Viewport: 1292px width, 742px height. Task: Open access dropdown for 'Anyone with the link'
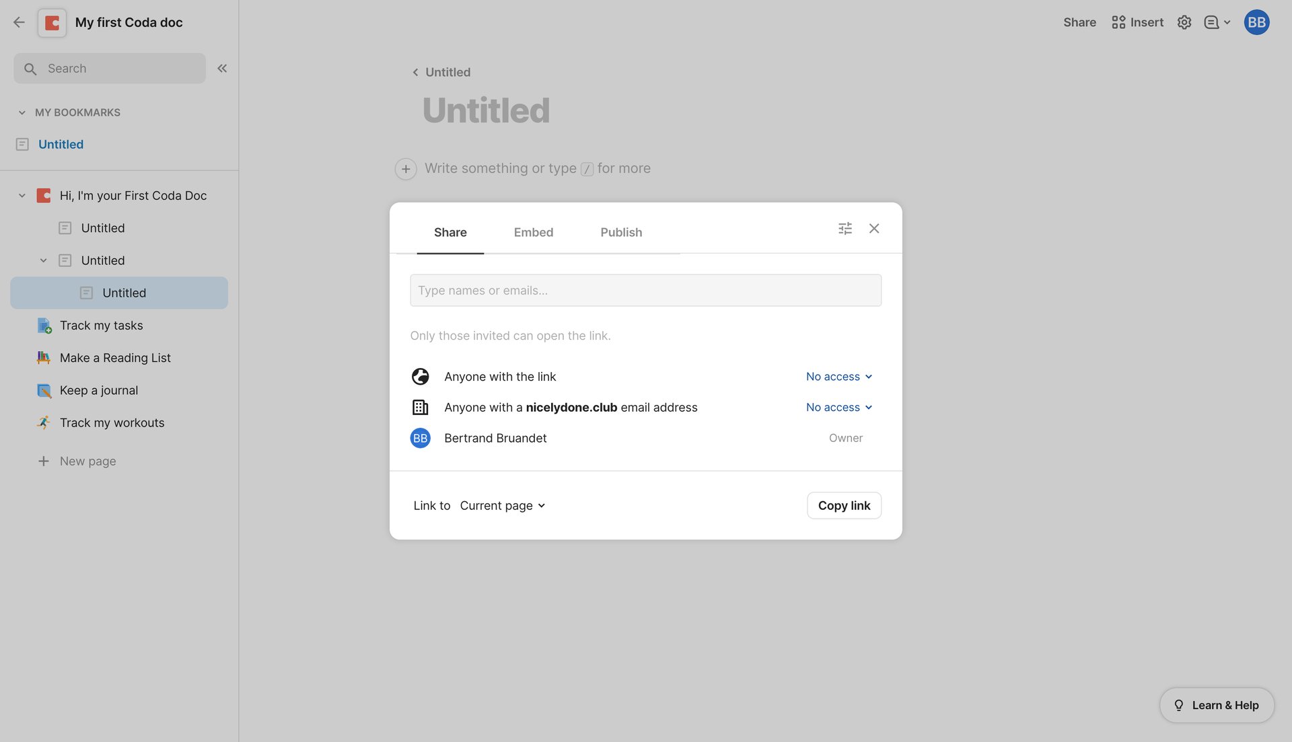point(838,376)
